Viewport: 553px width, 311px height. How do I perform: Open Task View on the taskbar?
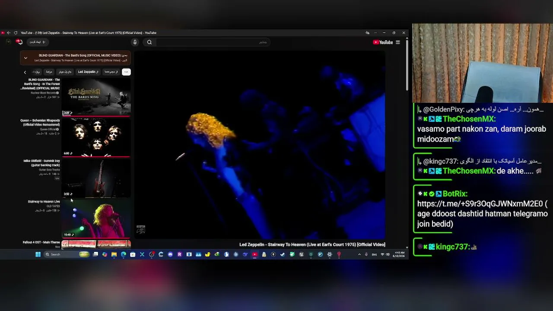tap(95, 254)
